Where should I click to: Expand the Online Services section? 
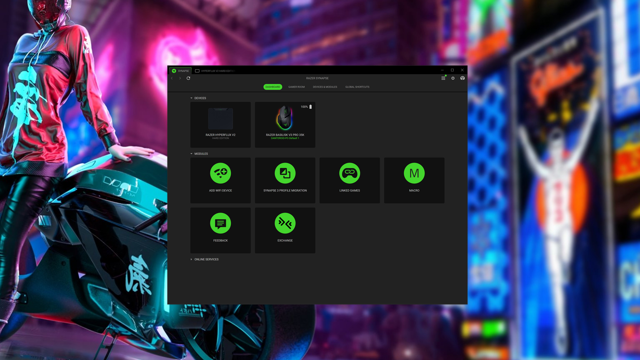point(191,259)
